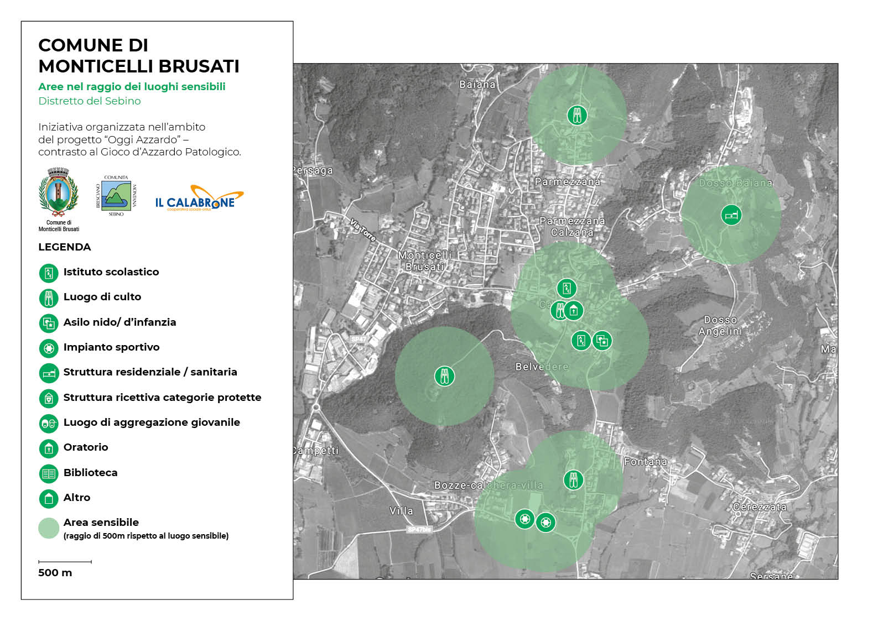Click the 'Distretto del Sebino' text
This screenshot has height=621, width=878.
coord(90,101)
